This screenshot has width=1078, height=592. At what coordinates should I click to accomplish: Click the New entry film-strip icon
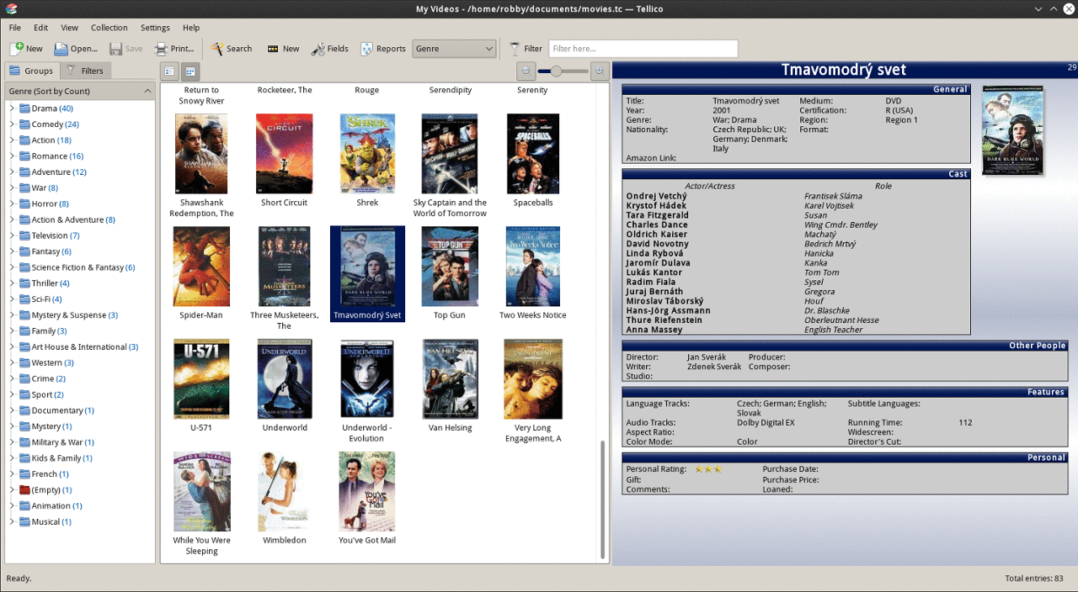[x=273, y=49]
